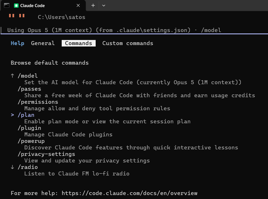The width and height of the screenshot is (268, 199).
Task: Select the /passes command
Action: [29, 89]
